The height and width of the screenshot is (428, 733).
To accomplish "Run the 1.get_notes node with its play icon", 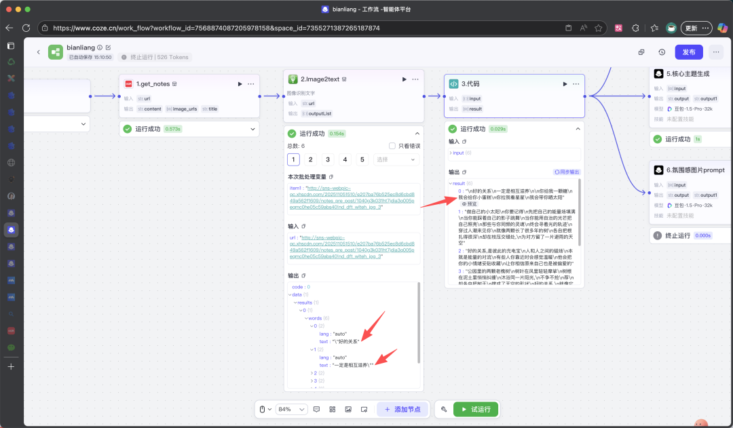I will [240, 84].
